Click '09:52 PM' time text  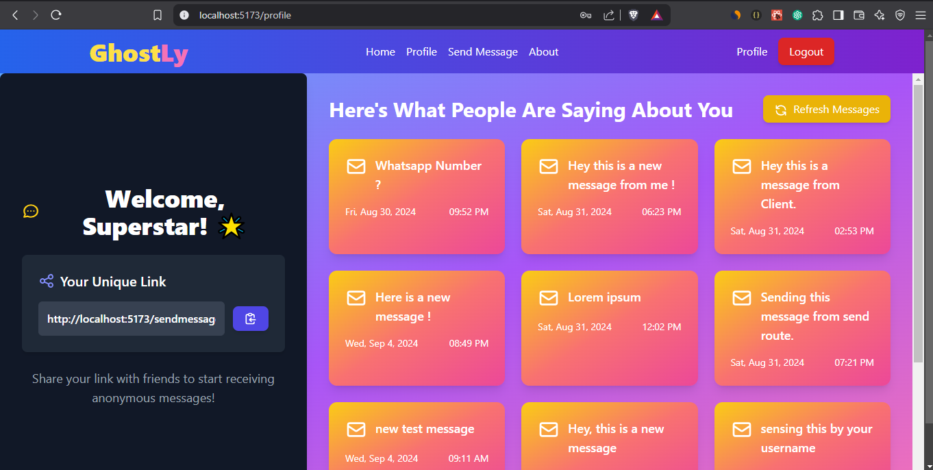(x=469, y=212)
